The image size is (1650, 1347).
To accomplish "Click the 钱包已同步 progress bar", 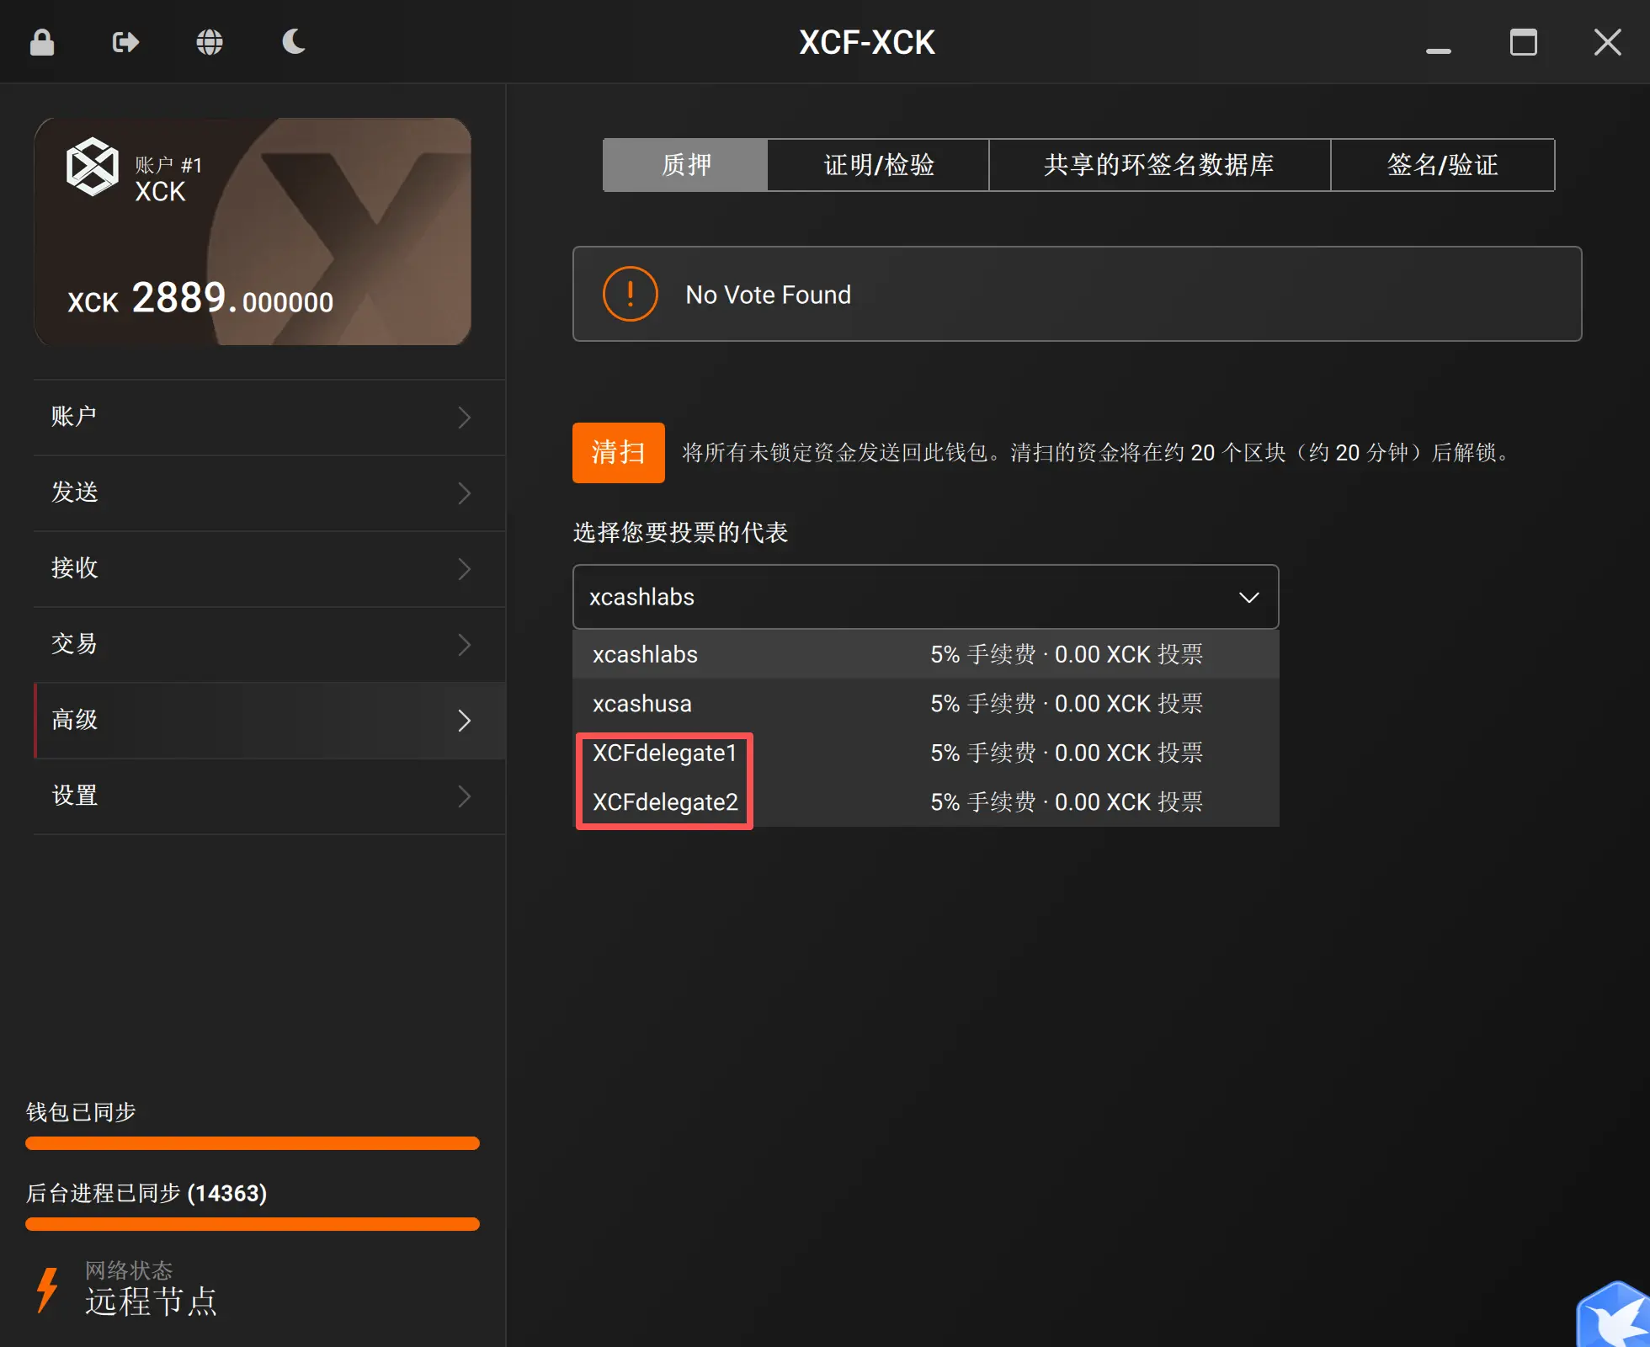I will (253, 1143).
